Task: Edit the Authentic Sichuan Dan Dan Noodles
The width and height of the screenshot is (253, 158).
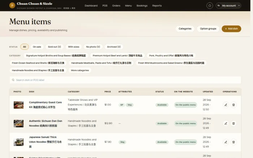Action: point(226,123)
